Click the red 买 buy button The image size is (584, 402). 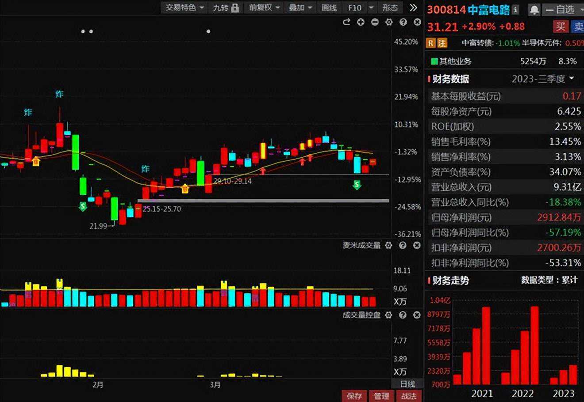[561, 27]
